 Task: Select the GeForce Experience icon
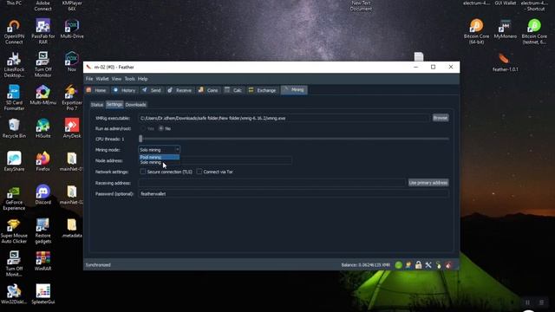(x=14, y=198)
